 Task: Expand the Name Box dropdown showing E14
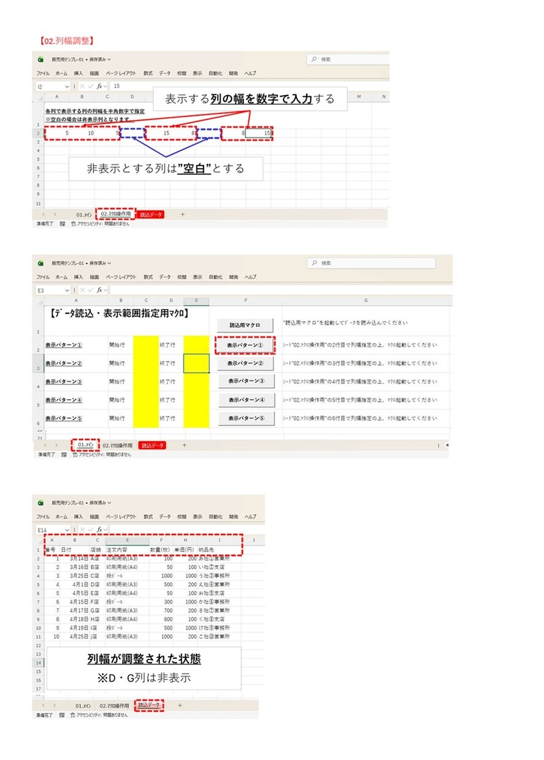coord(67,530)
